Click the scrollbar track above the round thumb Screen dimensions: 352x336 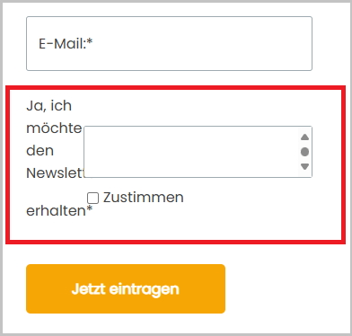tap(304, 144)
